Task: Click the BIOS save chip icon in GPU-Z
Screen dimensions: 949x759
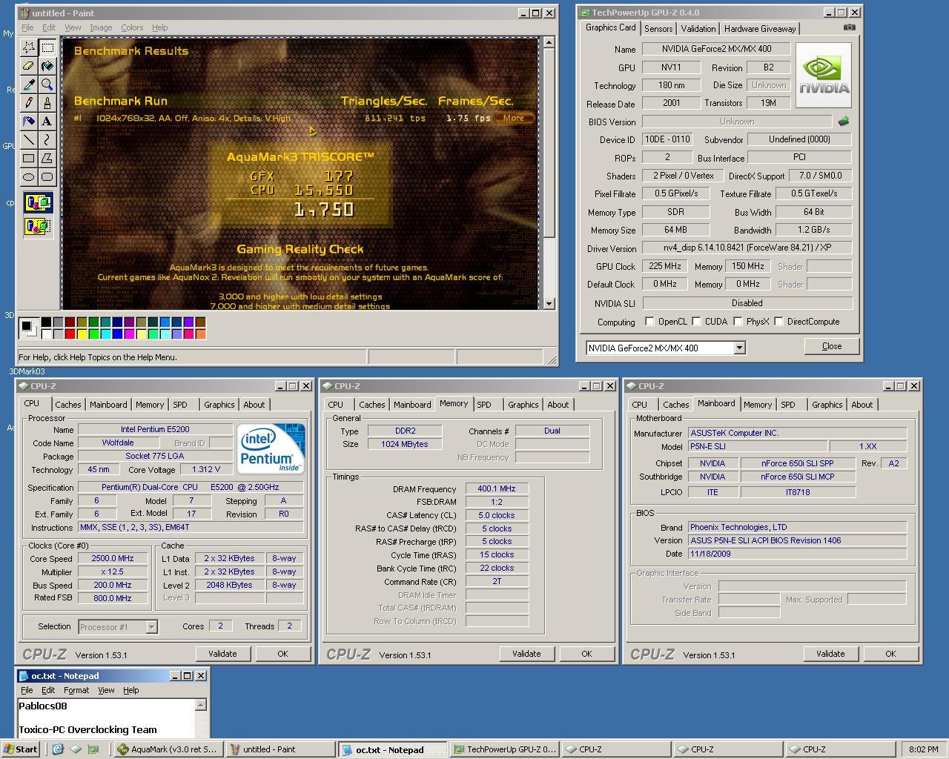Action: coord(843,121)
